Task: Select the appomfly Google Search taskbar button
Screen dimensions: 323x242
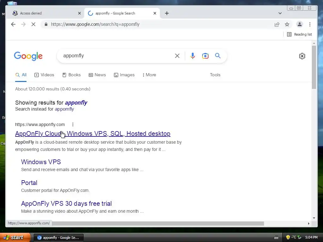Action: click(58, 238)
